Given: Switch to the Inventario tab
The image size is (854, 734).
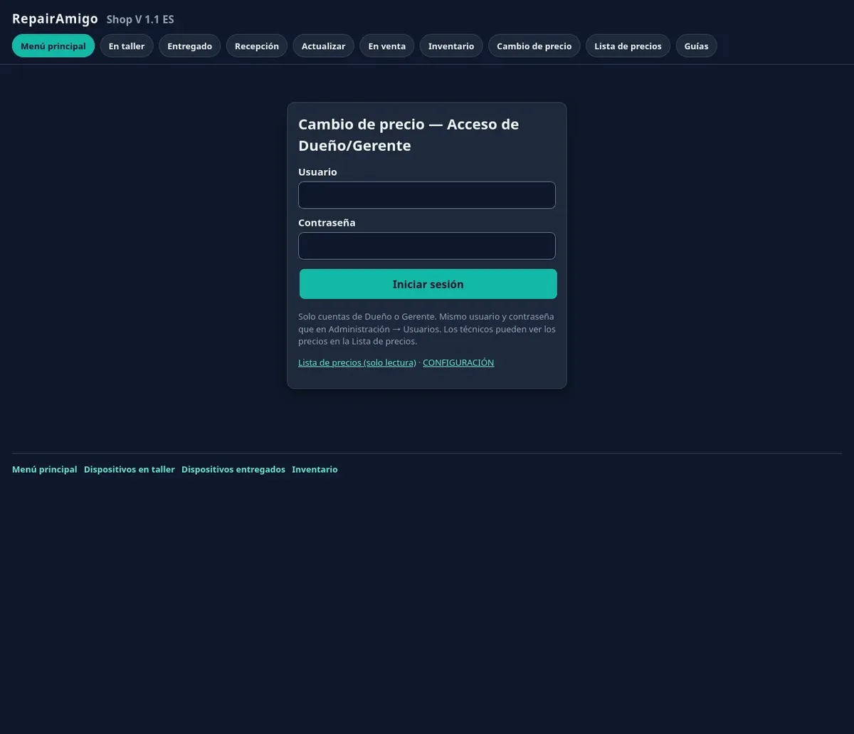Looking at the screenshot, I should point(451,46).
